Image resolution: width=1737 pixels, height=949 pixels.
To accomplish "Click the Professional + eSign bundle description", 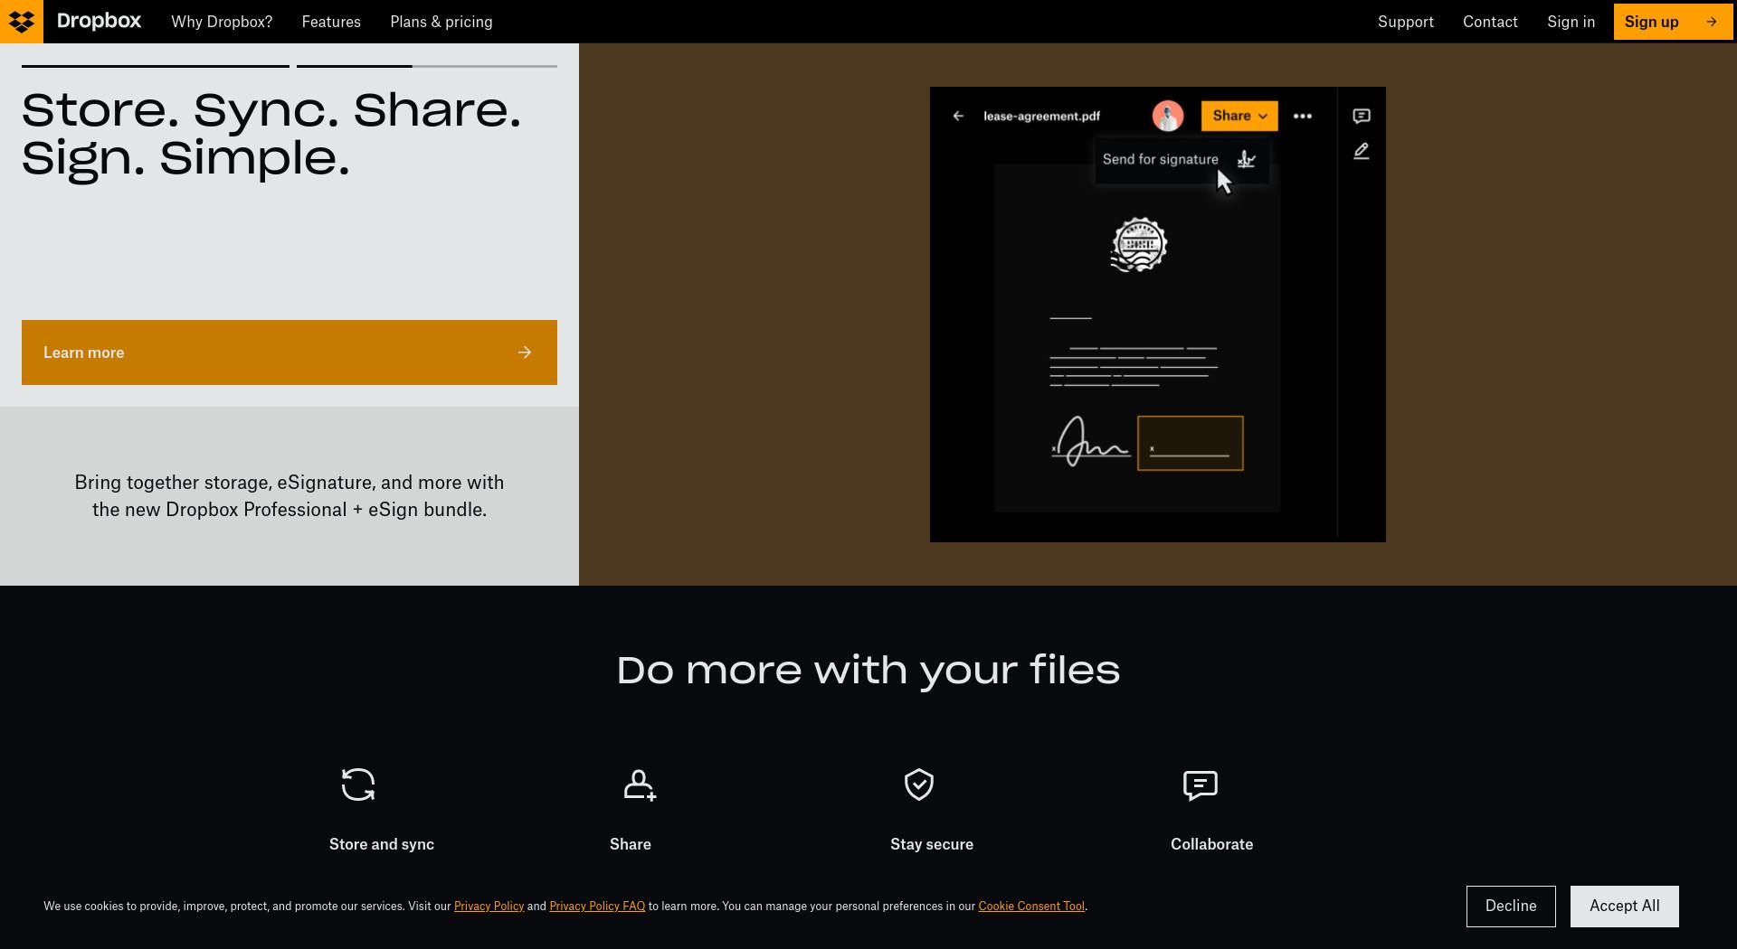I will tap(289, 496).
